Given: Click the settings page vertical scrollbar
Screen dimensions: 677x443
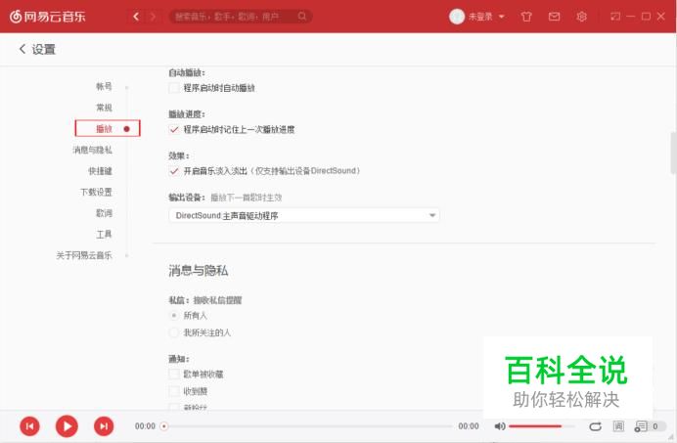Looking at the screenshot, I should [x=673, y=154].
